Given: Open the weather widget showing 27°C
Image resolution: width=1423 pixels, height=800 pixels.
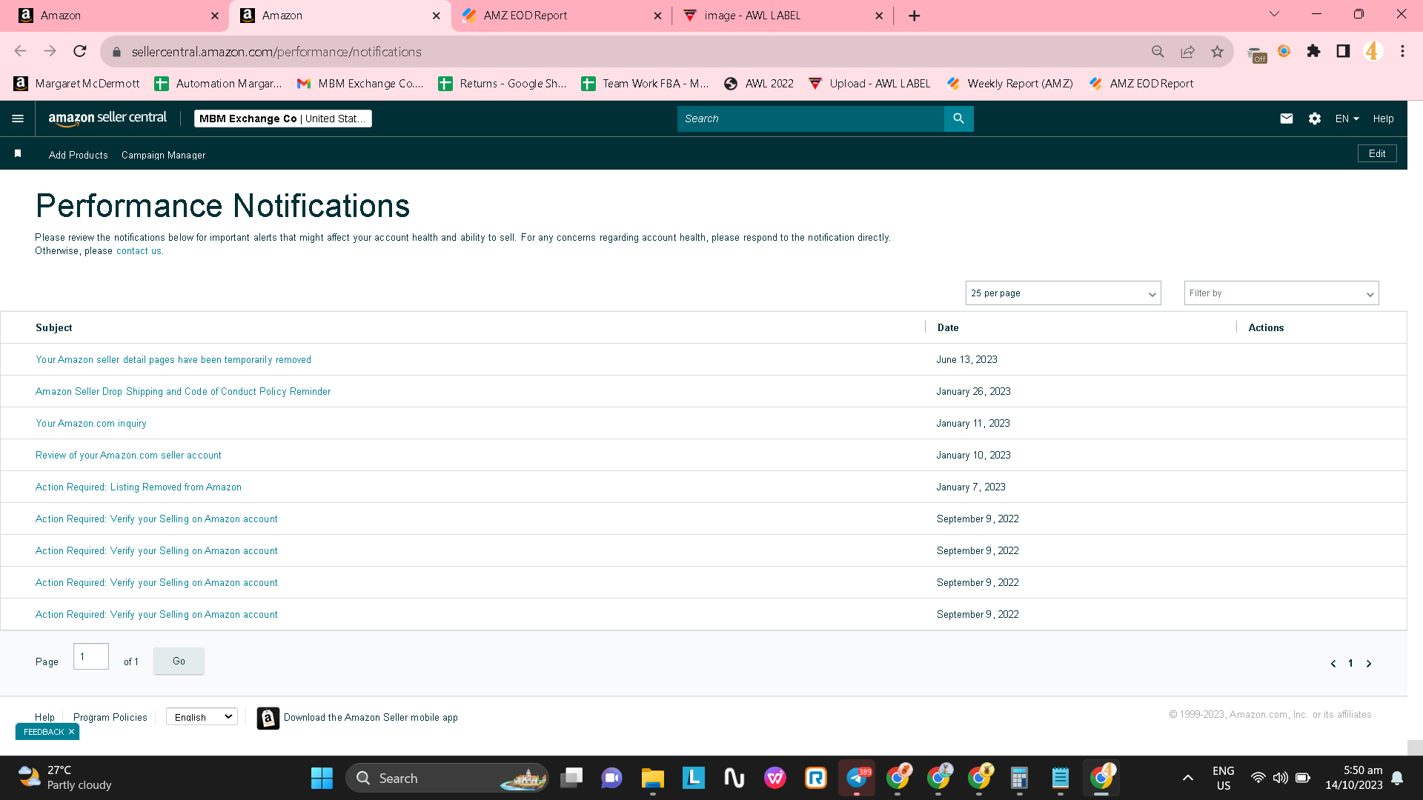Looking at the screenshot, I should click(x=65, y=778).
